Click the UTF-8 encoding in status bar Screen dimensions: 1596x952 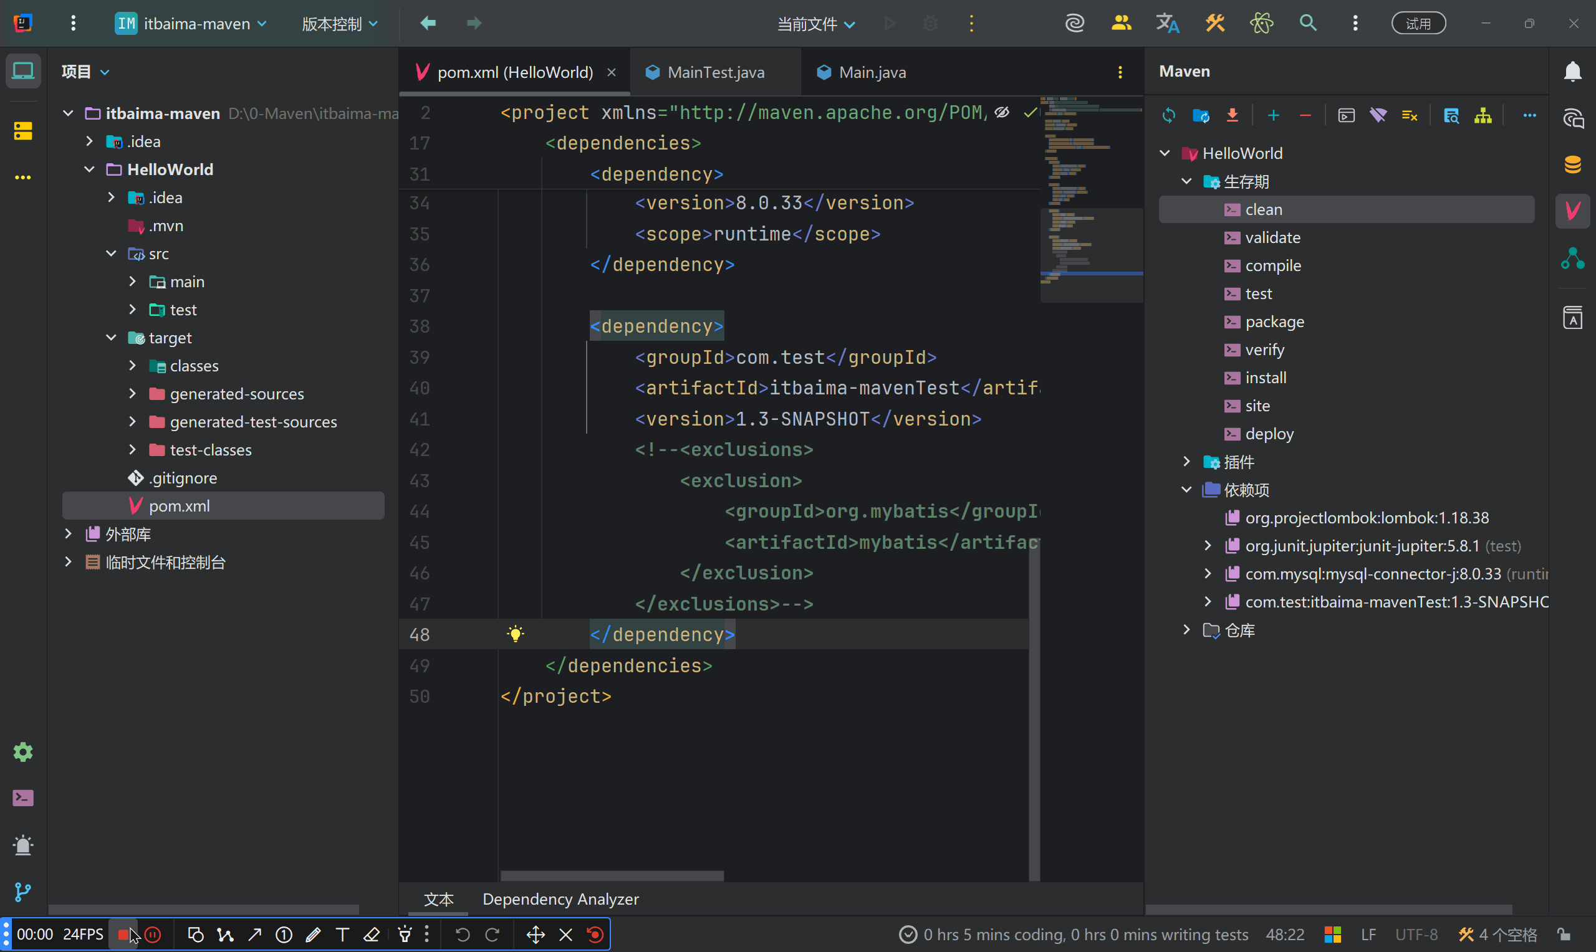point(1416,935)
